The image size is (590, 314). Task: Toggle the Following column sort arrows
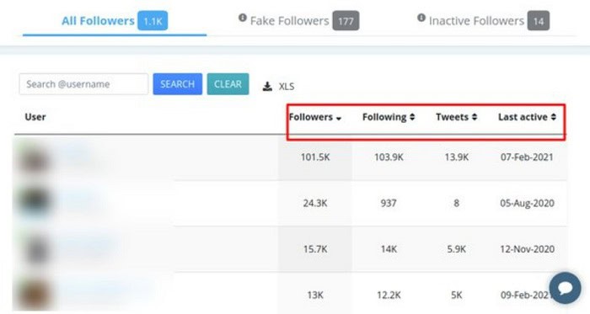pyautogui.click(x=412, y=117)
